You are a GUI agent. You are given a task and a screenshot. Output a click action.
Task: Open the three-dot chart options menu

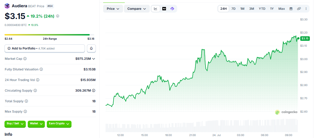[306, 9]
